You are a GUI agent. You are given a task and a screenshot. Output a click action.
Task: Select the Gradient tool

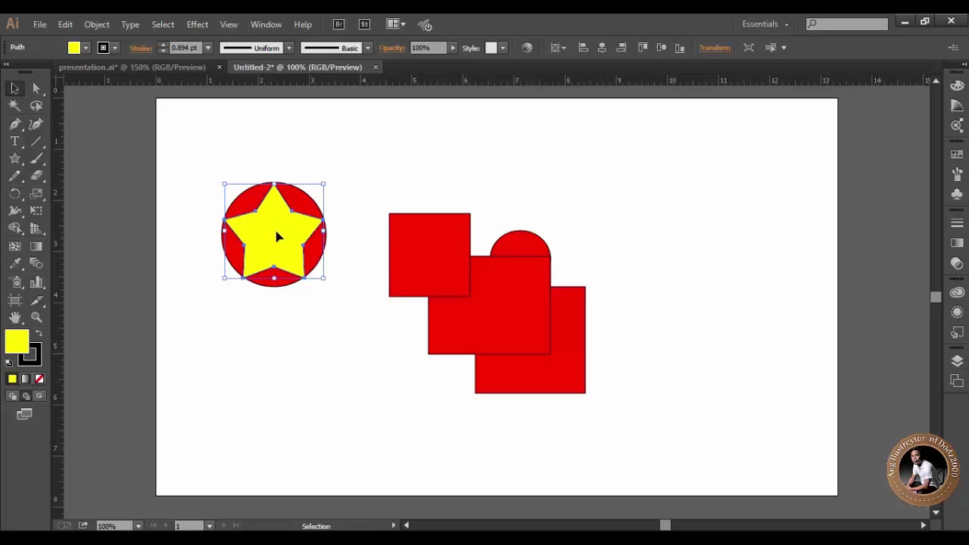click(x=36, y=246)
